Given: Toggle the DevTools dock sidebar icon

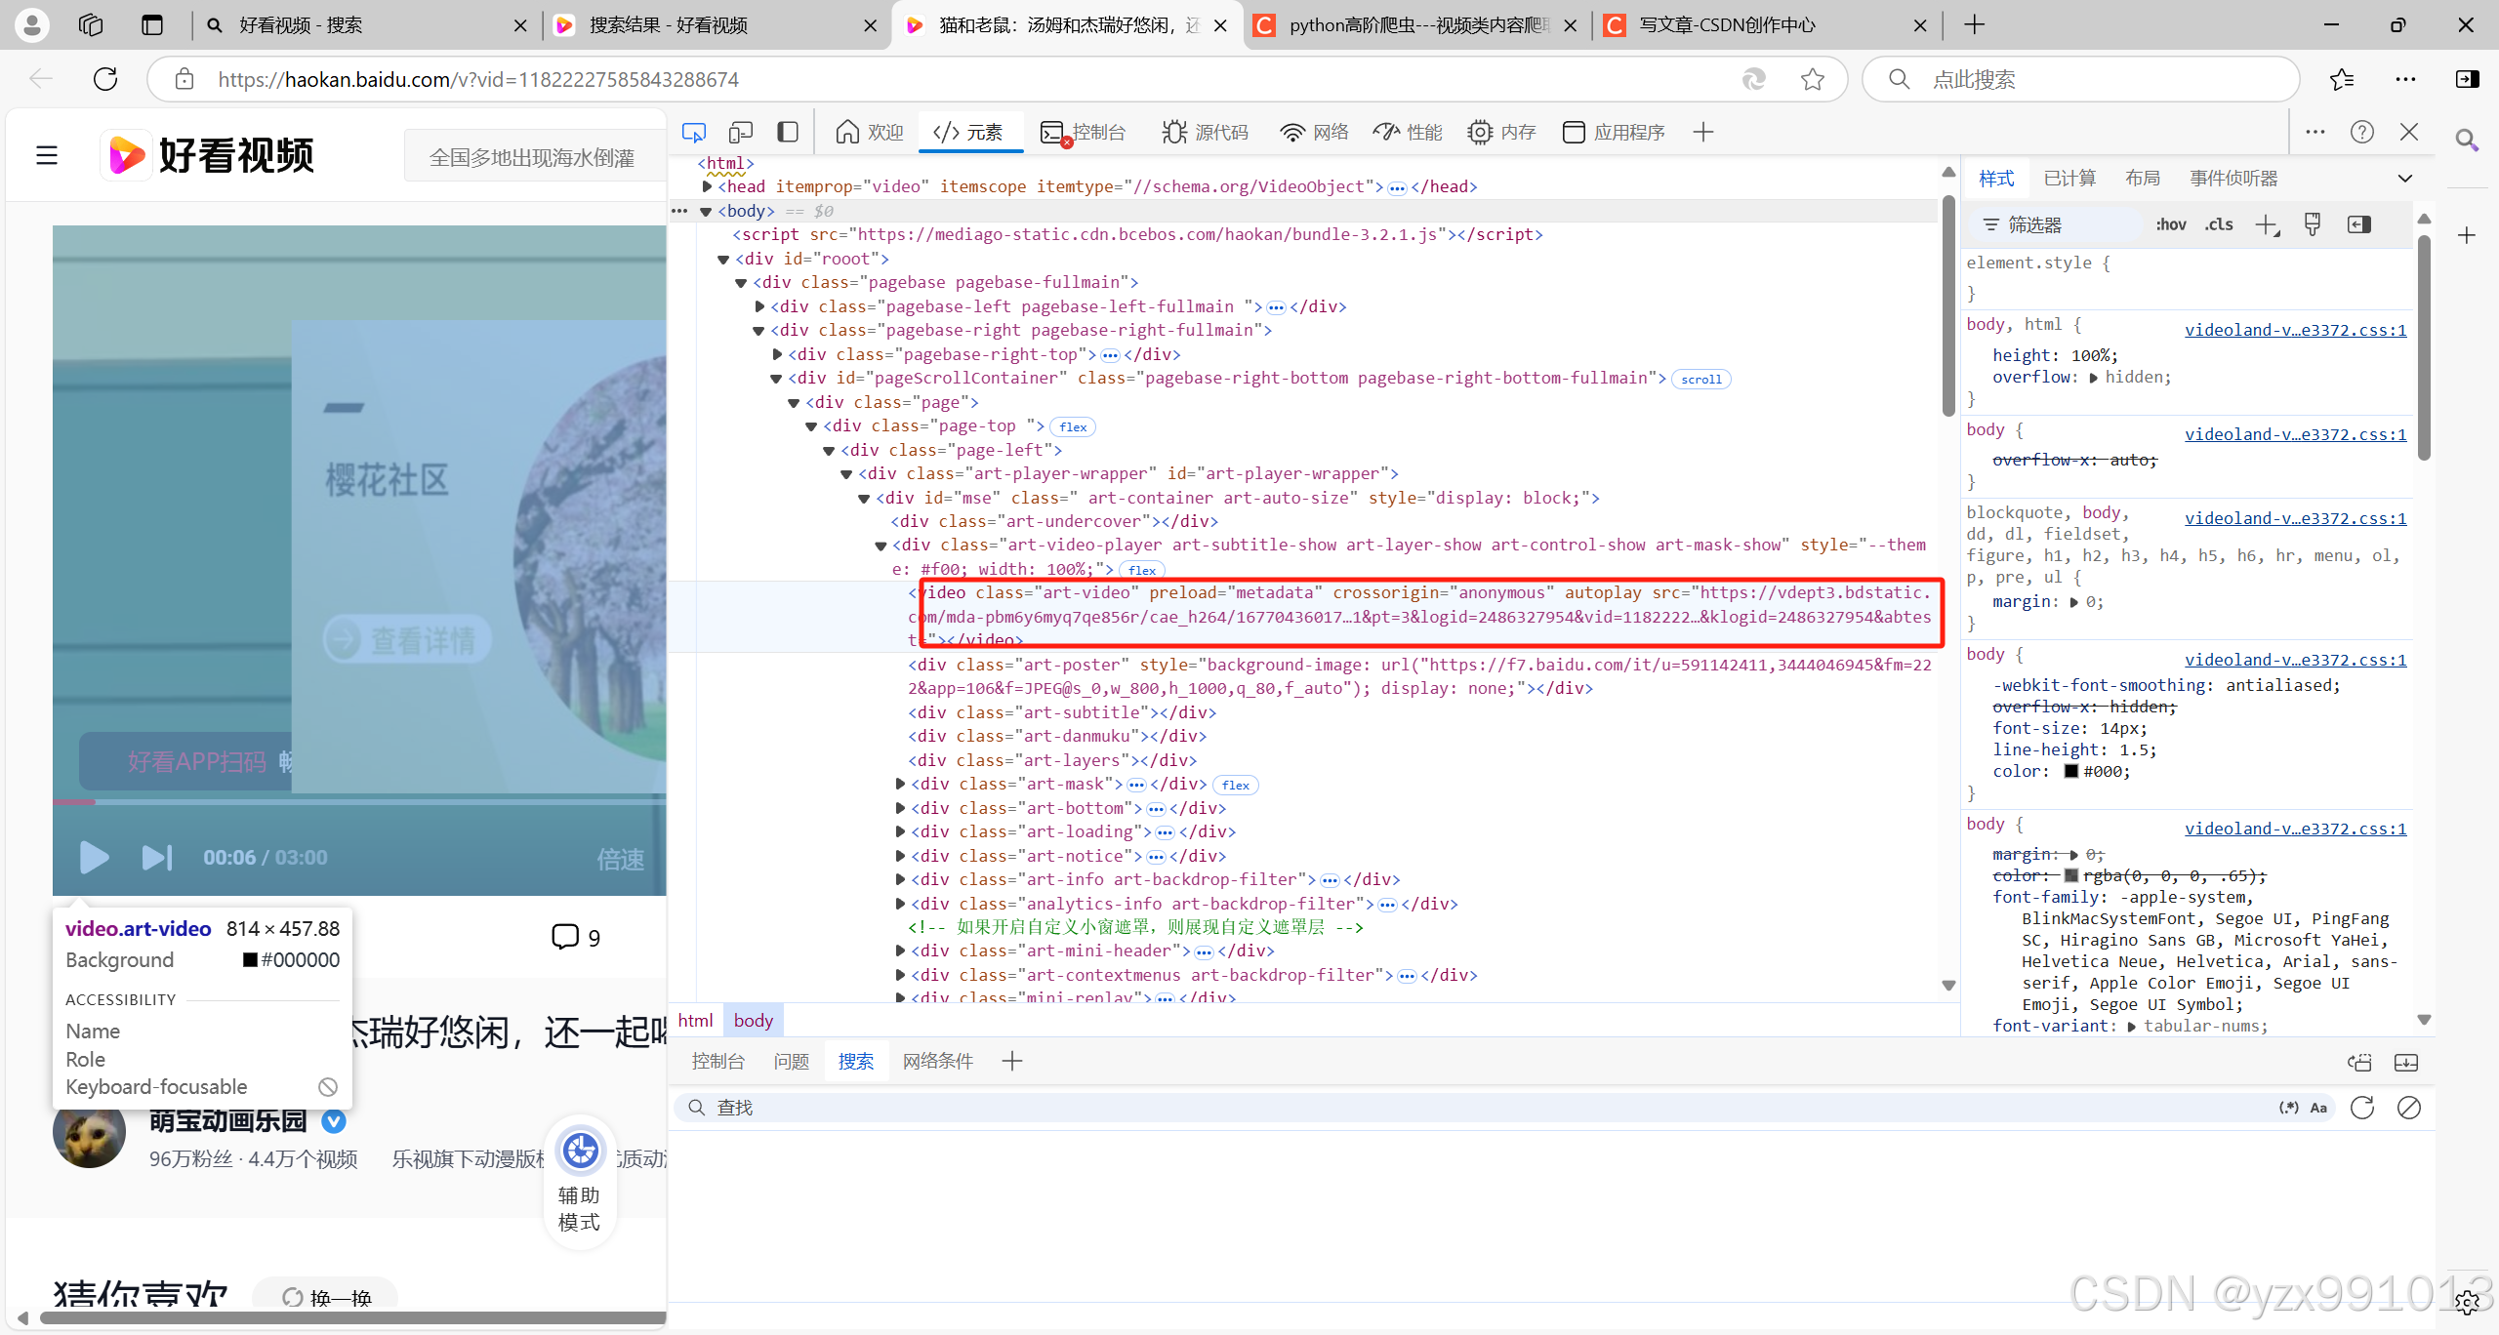Looking at the screenshot, I should point(788,132).
